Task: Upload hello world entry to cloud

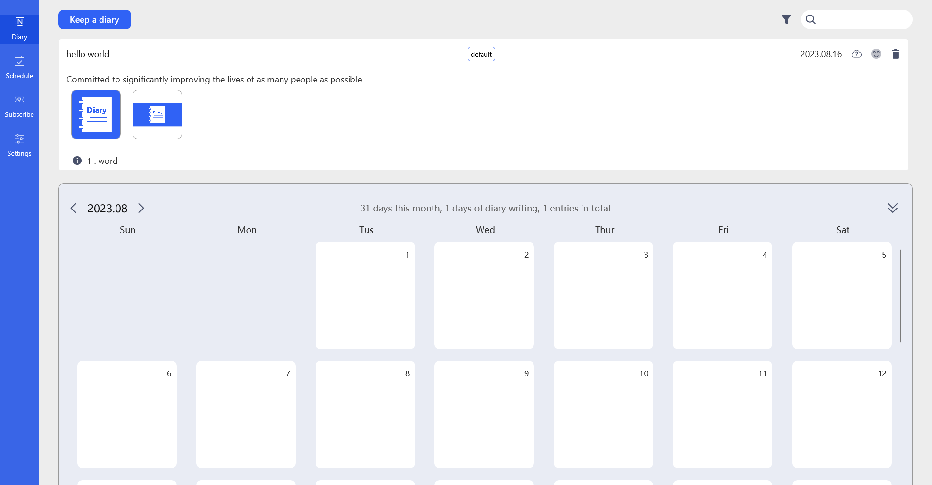Action: (x=857, y=54)
